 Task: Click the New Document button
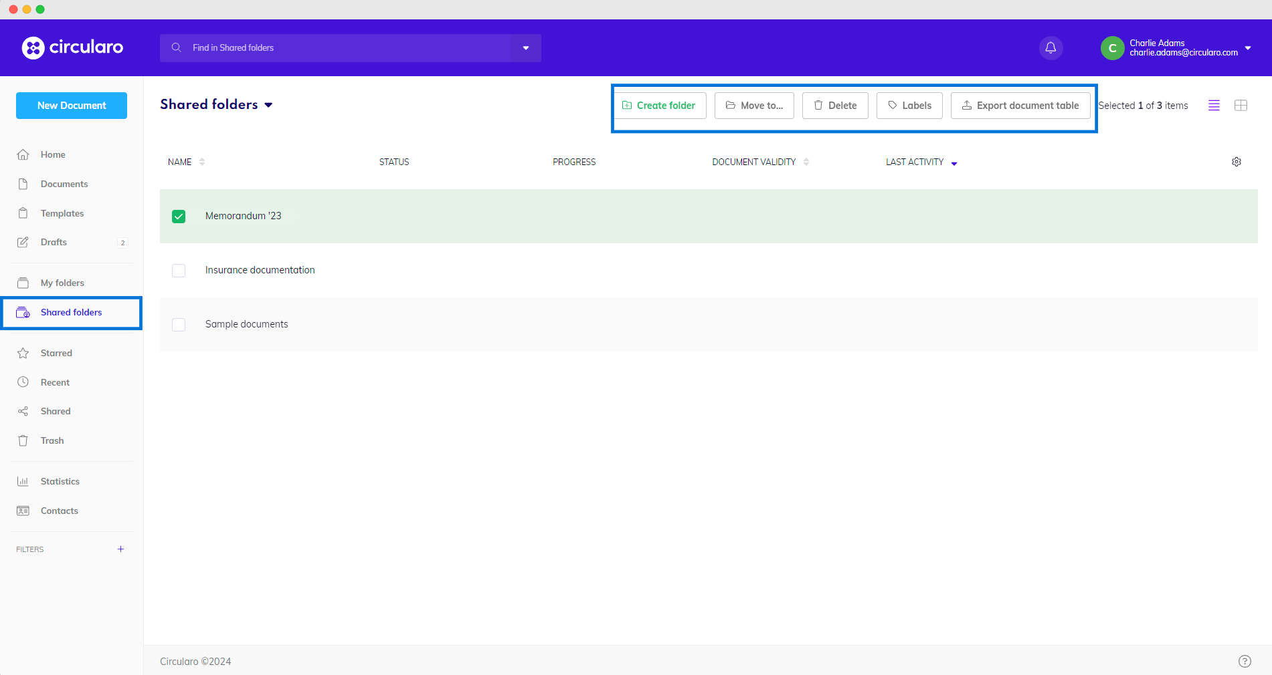(72, 106)
